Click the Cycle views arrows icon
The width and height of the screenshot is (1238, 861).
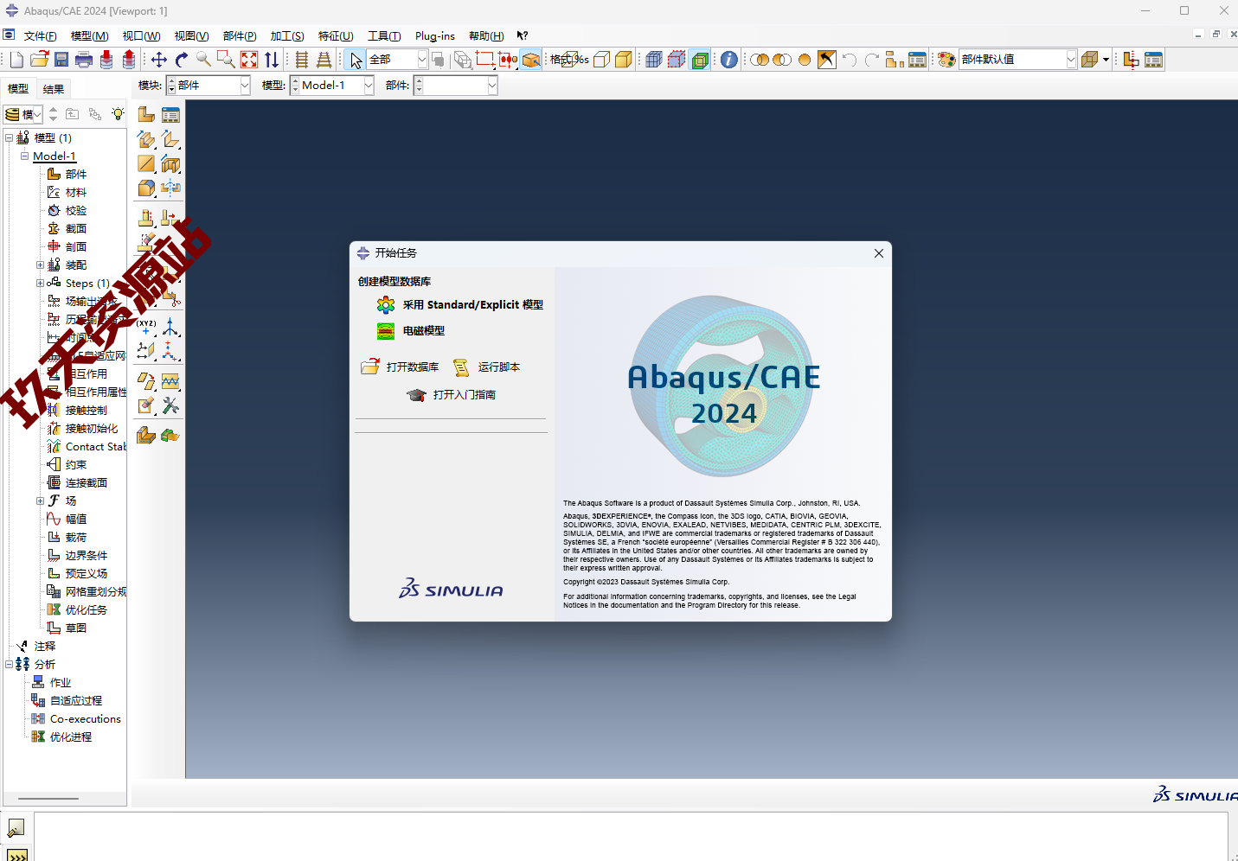[272, 60]
